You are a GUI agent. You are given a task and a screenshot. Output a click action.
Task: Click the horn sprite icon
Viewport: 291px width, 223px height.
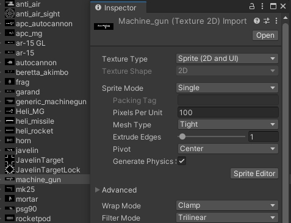pos(10,140)
